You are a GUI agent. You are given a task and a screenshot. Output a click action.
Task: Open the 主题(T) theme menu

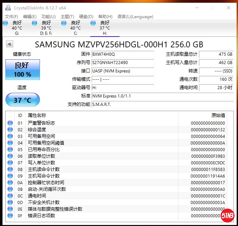pyautogui.click(x=67, y=16)
